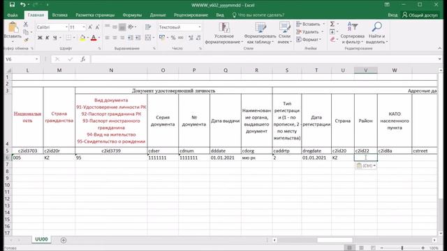
Task: Click the Merge and Center icon
Action: [x=148, y=38]
